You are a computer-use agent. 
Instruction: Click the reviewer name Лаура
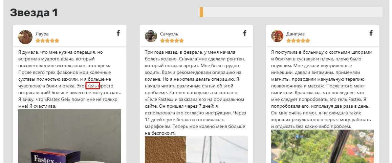(x=42, y=34)
